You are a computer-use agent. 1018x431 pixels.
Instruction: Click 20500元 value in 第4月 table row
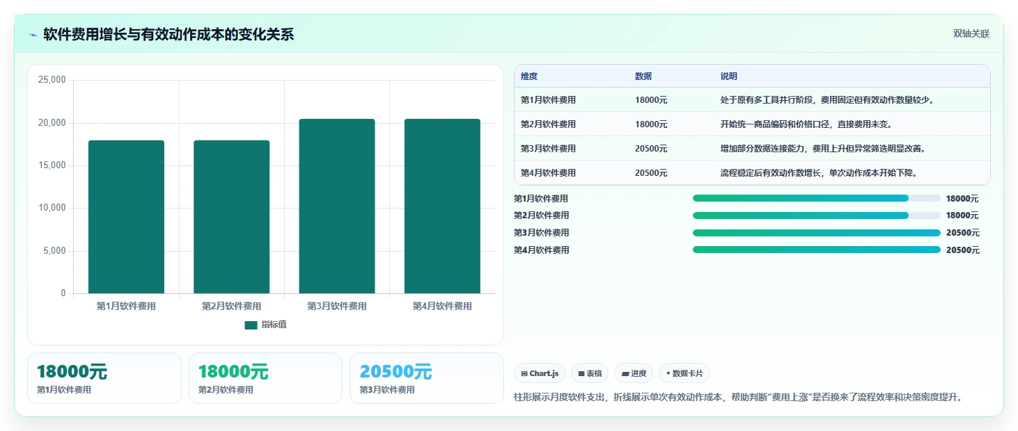click(651, 173)
